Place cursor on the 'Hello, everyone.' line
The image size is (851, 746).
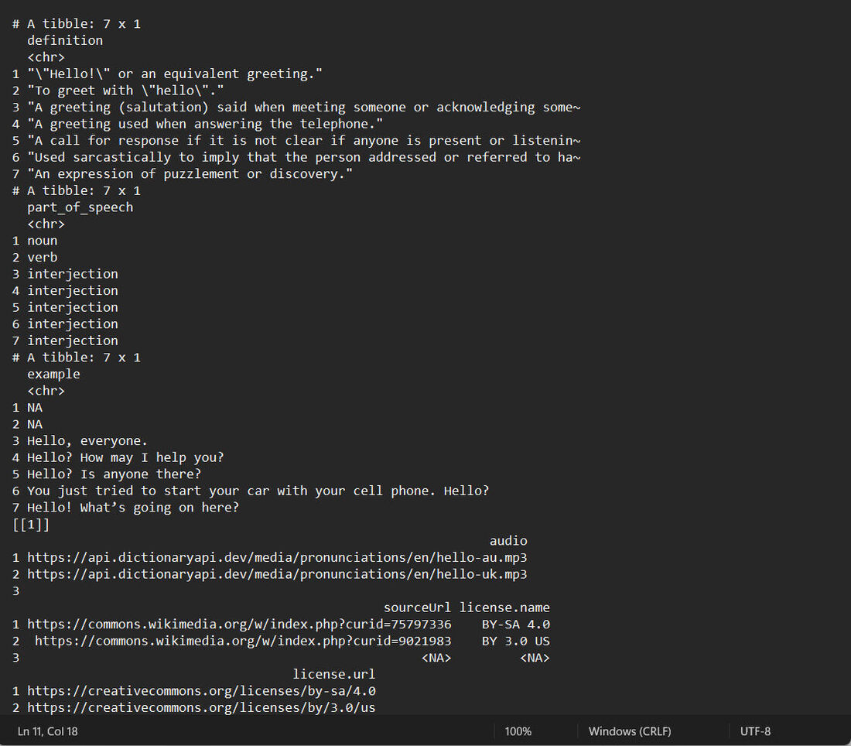tap(87, 441)
